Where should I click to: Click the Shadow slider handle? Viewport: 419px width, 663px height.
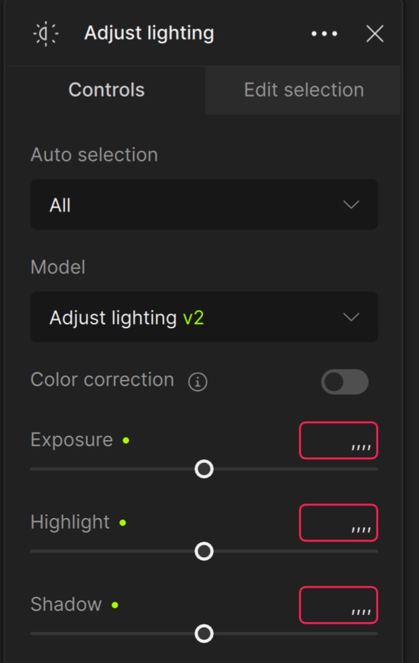(204, 634)
